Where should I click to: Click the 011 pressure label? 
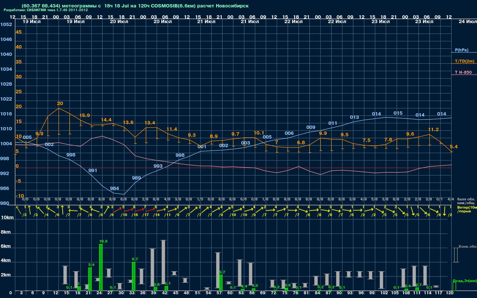click(333, 123)
